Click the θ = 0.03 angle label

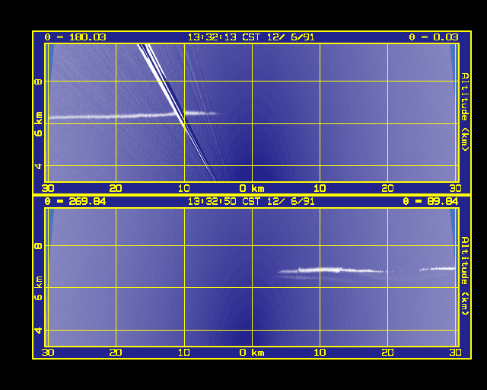click(x=433, y=37)
